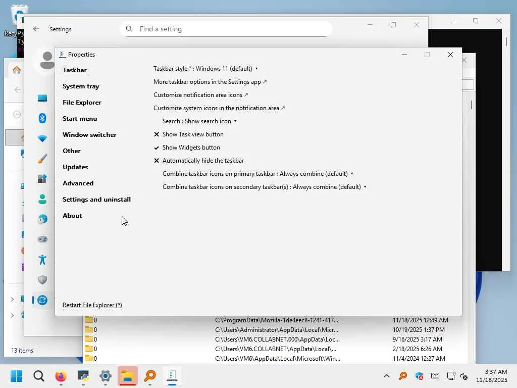The height and width of the screenshot is (388, 517).
Task: Open taskbar Search magnifier
Action: 38,376
